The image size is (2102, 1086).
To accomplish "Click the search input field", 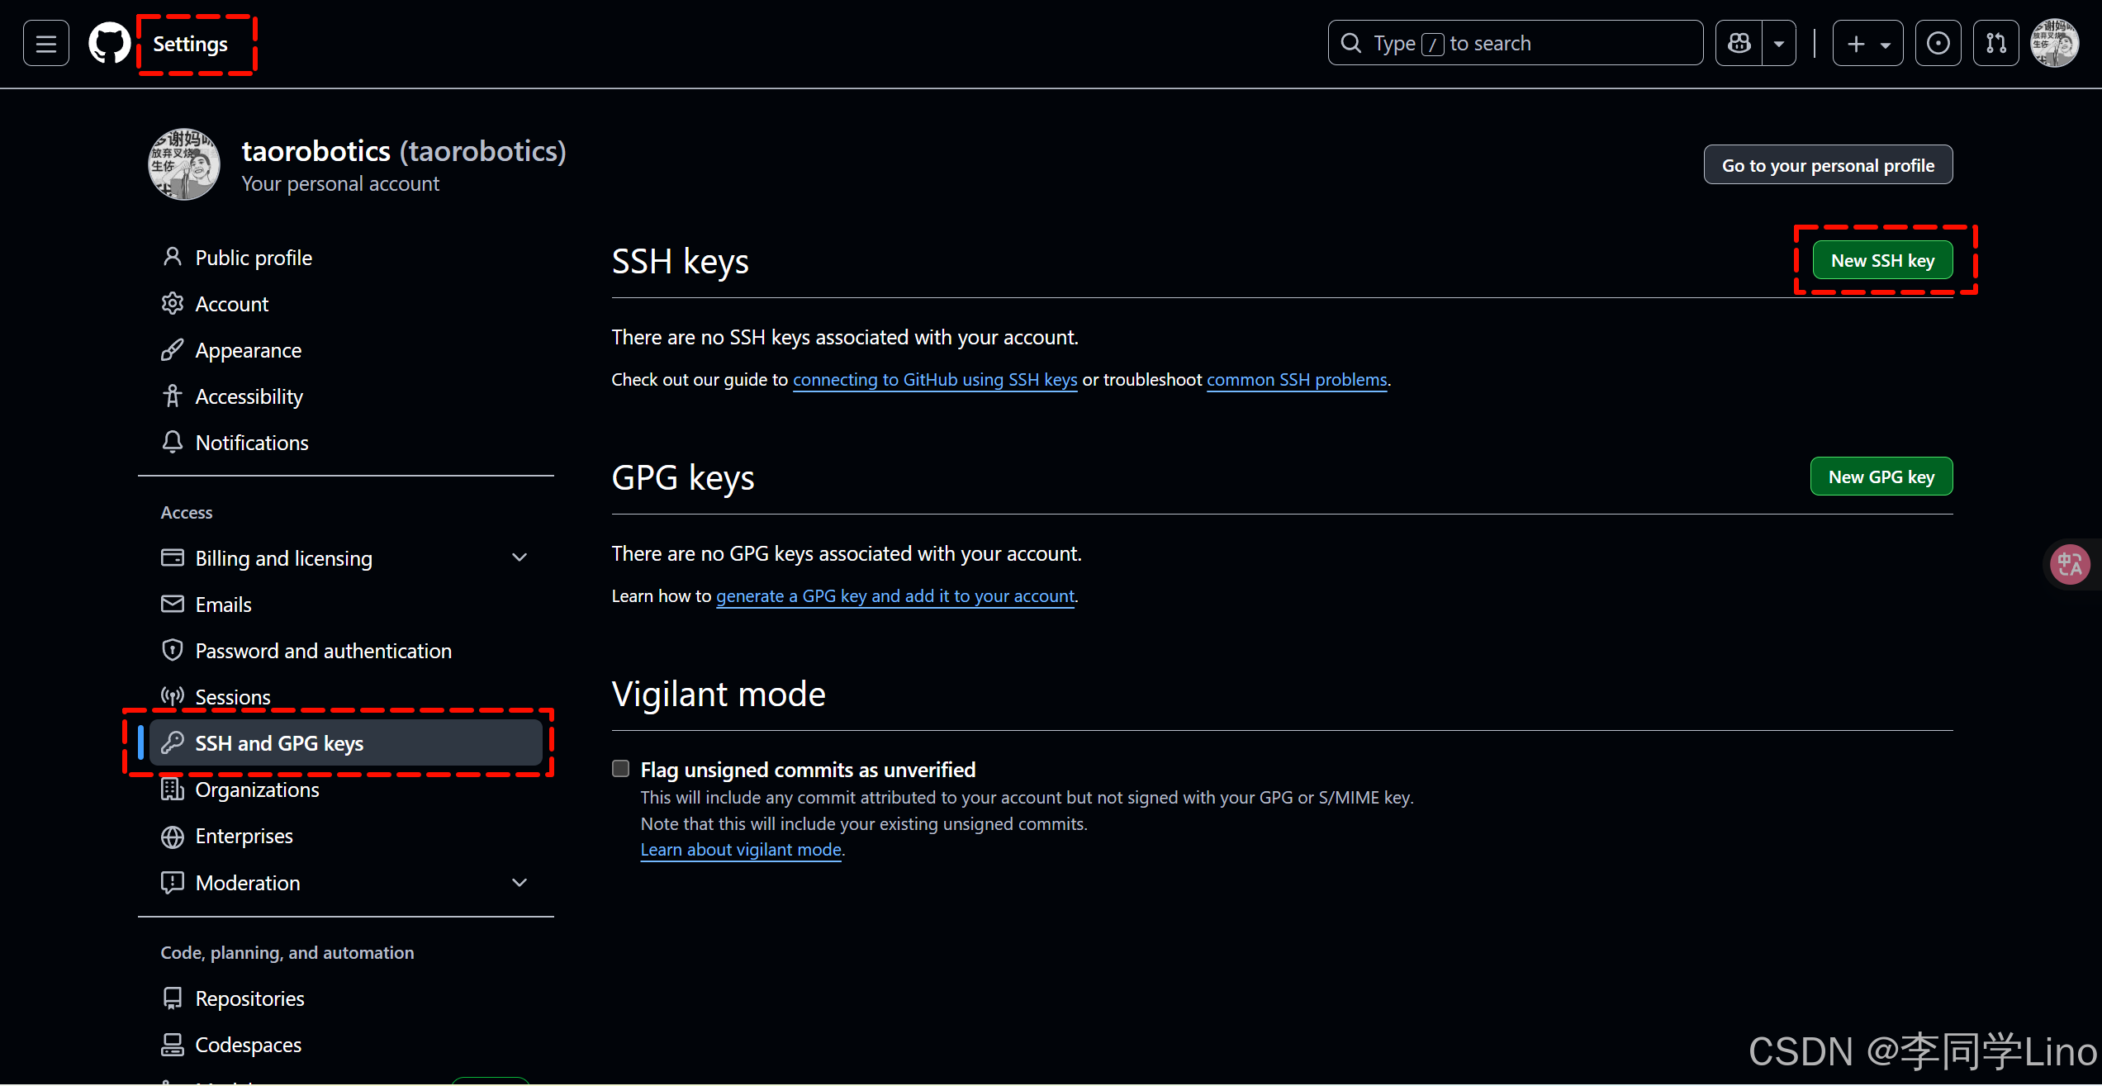I will [1515, 44].
